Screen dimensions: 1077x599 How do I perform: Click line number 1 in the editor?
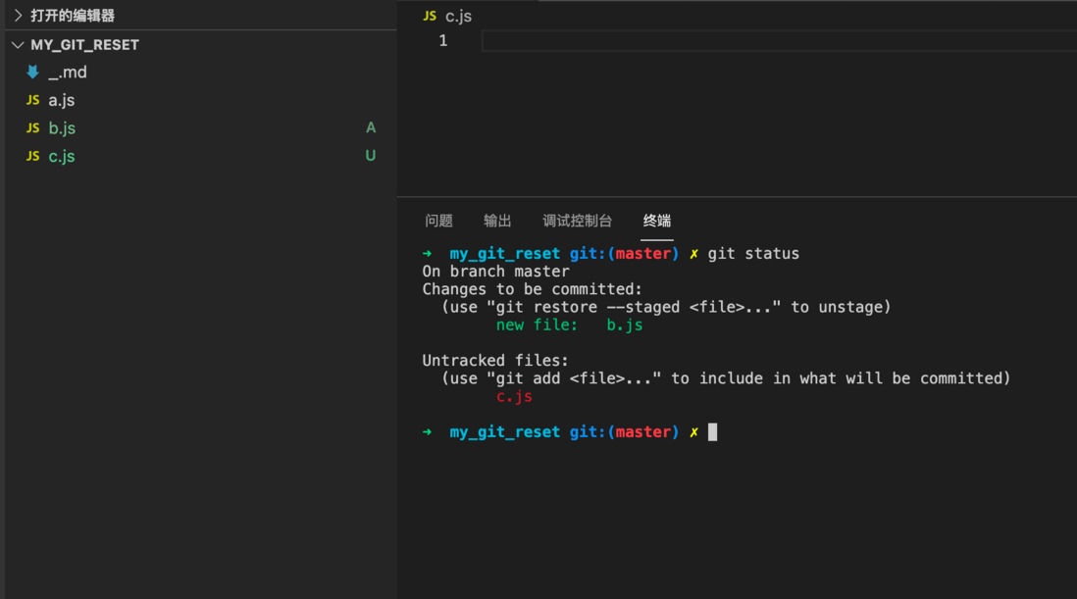point(443,41)
